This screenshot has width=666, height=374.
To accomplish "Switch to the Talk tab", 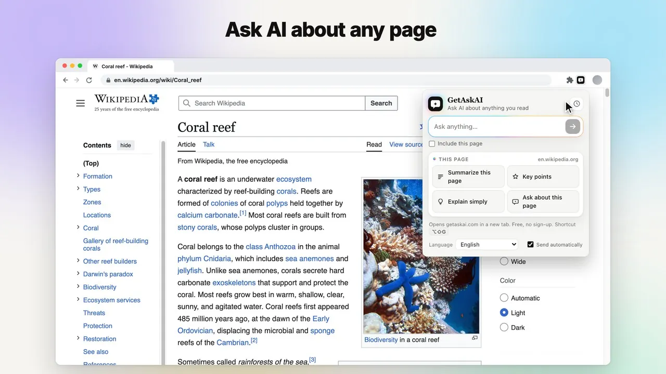I will tap(209, 144).
